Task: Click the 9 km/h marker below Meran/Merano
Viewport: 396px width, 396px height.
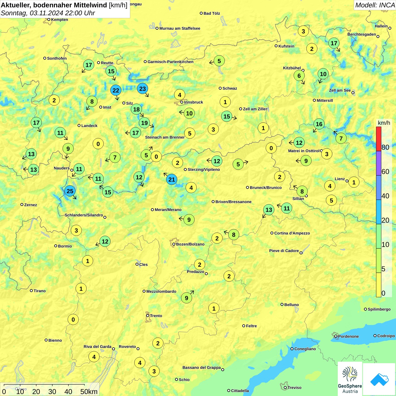Action: (189, 219)
